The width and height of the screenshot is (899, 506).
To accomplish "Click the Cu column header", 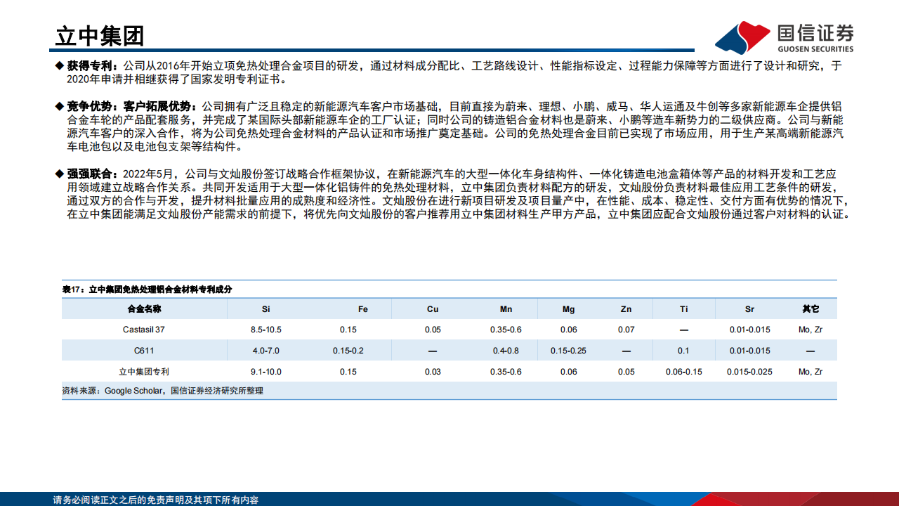I will (x=433, y=309).
